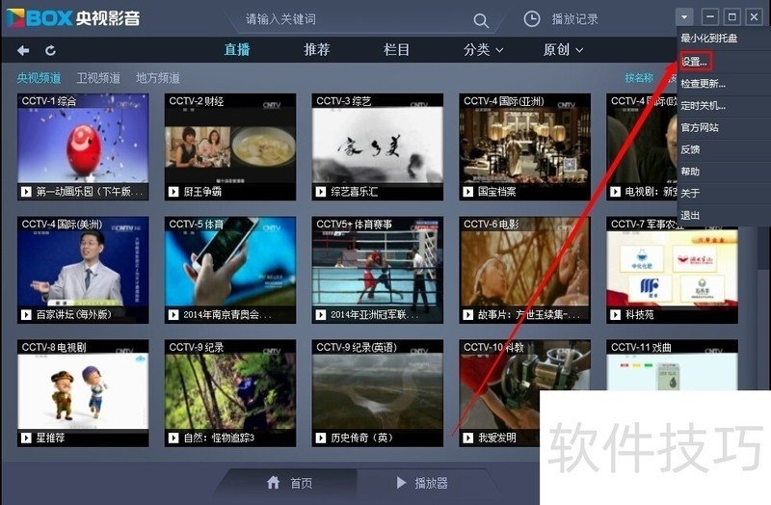Select the 央视频道 channel tab
This screenshot has width=771, height=505.
coord(39,78)
